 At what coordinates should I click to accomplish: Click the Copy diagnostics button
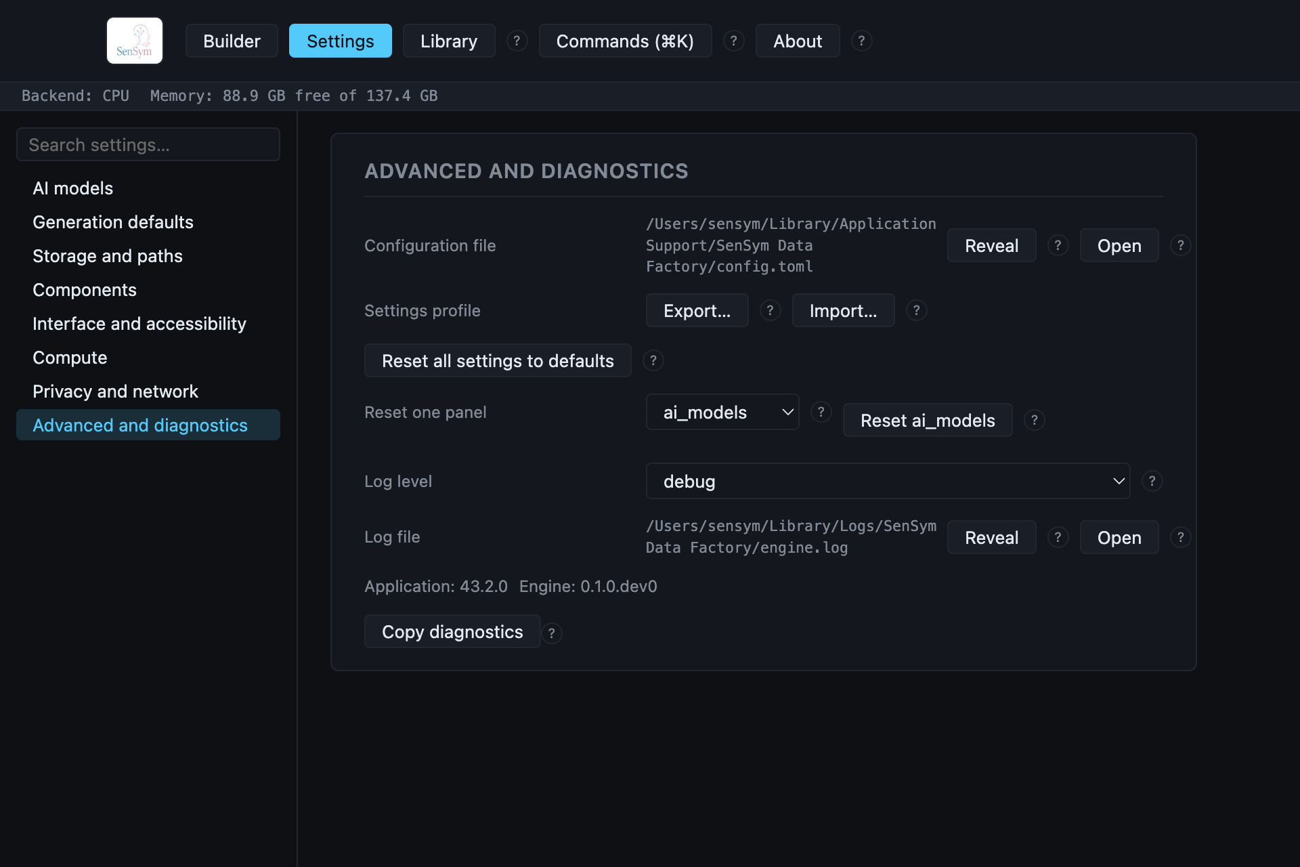(452, 631)
